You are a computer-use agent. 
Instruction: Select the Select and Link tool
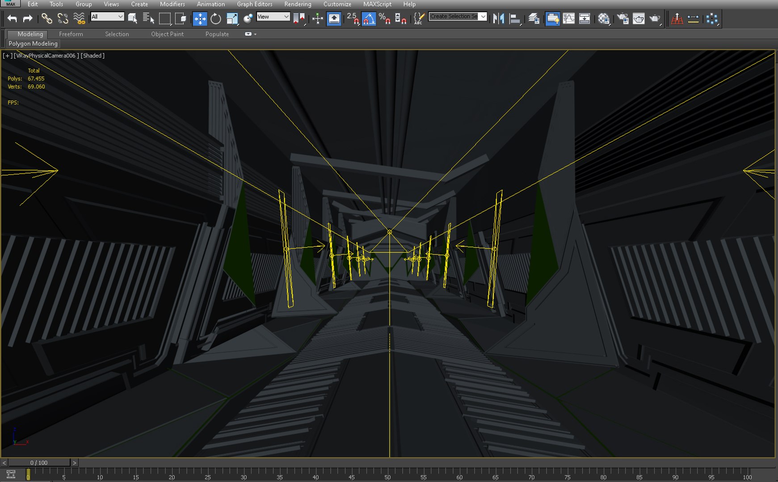pos(46,19)
